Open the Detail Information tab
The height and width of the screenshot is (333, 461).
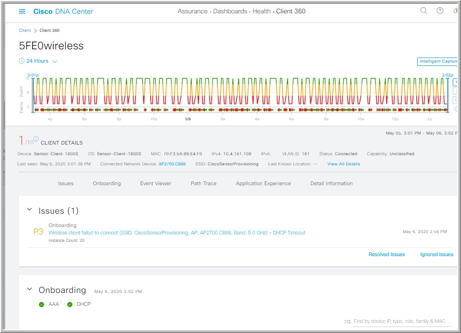pyautogui.click(x=331, y=183)
